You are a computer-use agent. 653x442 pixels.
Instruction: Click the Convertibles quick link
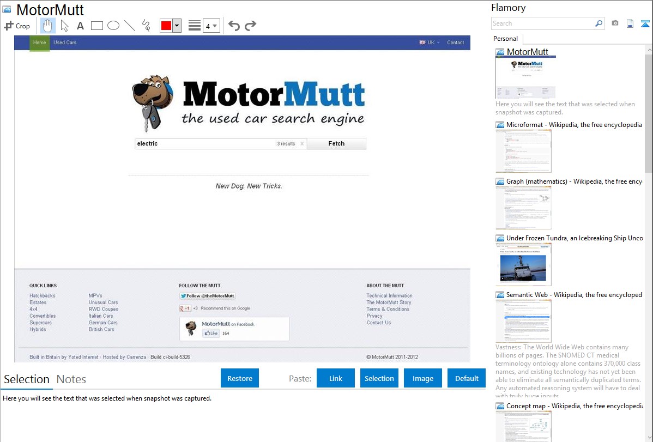coord(43,316)
